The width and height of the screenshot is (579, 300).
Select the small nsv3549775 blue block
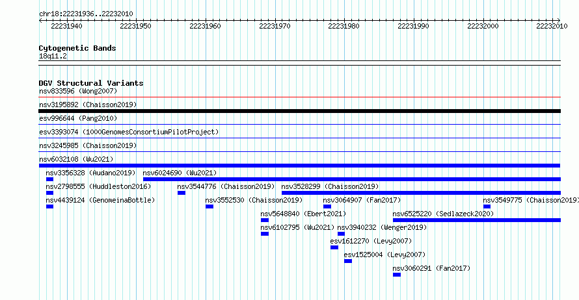pos(487,206)
